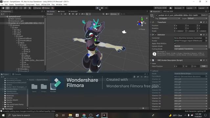The height and width of the screenshot is (118, 210).
Task: Open Steam from the taskbar
Action: pyautogui.click(x=97, y=115)
